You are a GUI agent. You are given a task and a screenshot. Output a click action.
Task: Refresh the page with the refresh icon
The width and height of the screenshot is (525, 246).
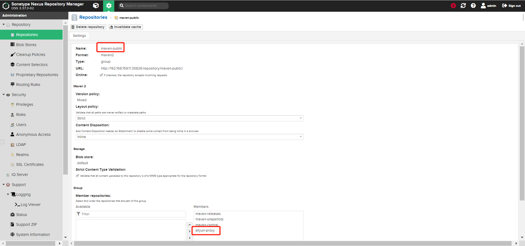coord(463,5)
